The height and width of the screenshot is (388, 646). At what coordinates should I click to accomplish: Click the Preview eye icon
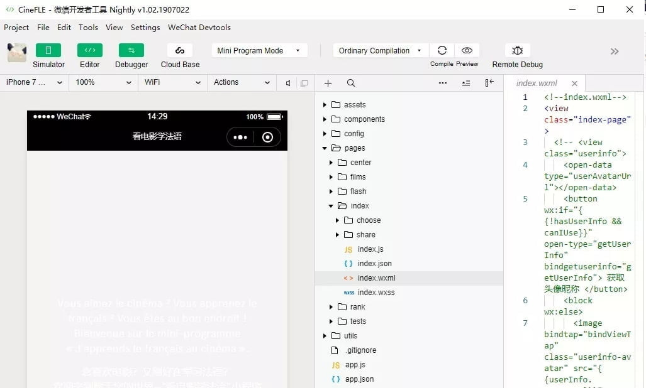[x=467, y=51]
